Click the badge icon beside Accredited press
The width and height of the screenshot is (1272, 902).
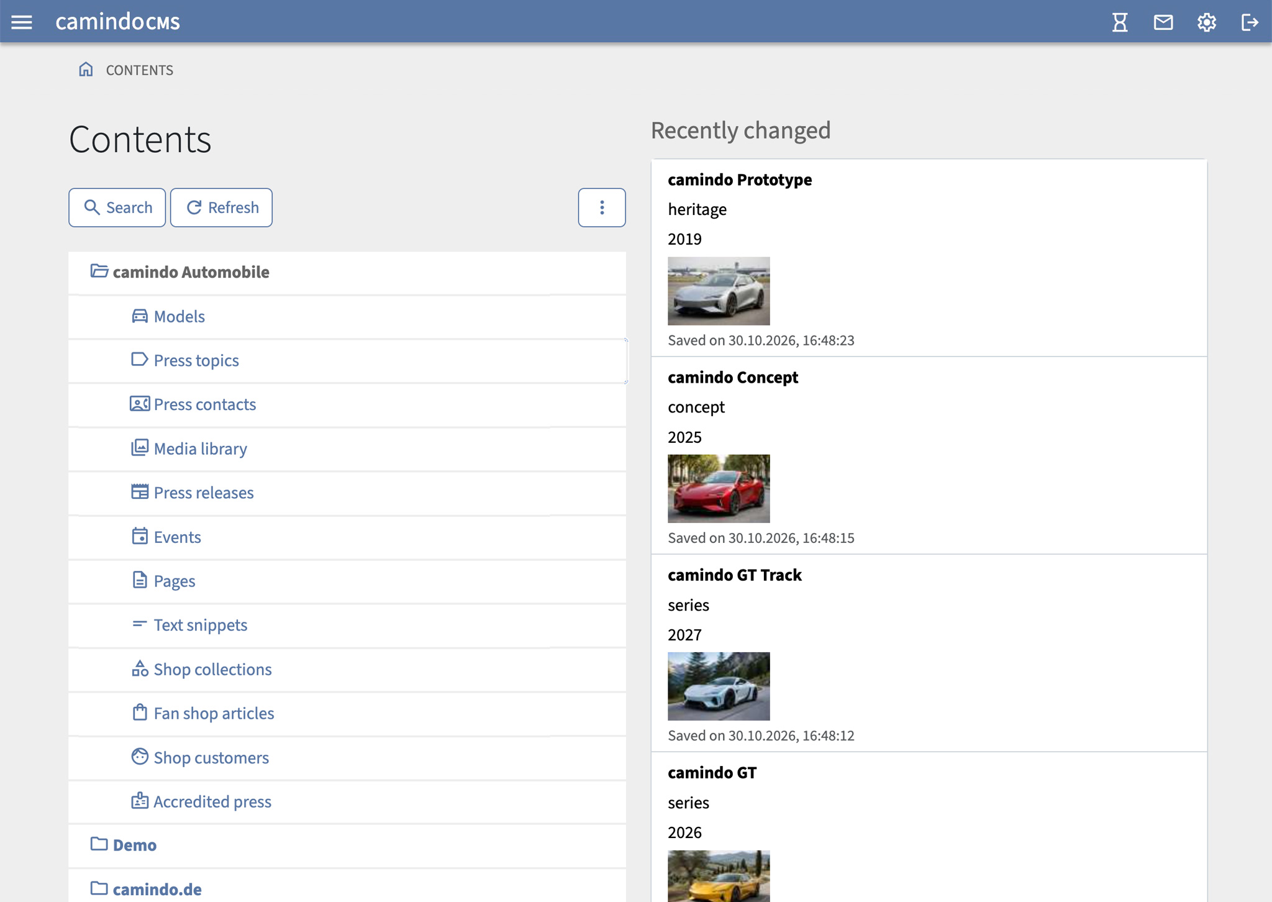[140, 801]
